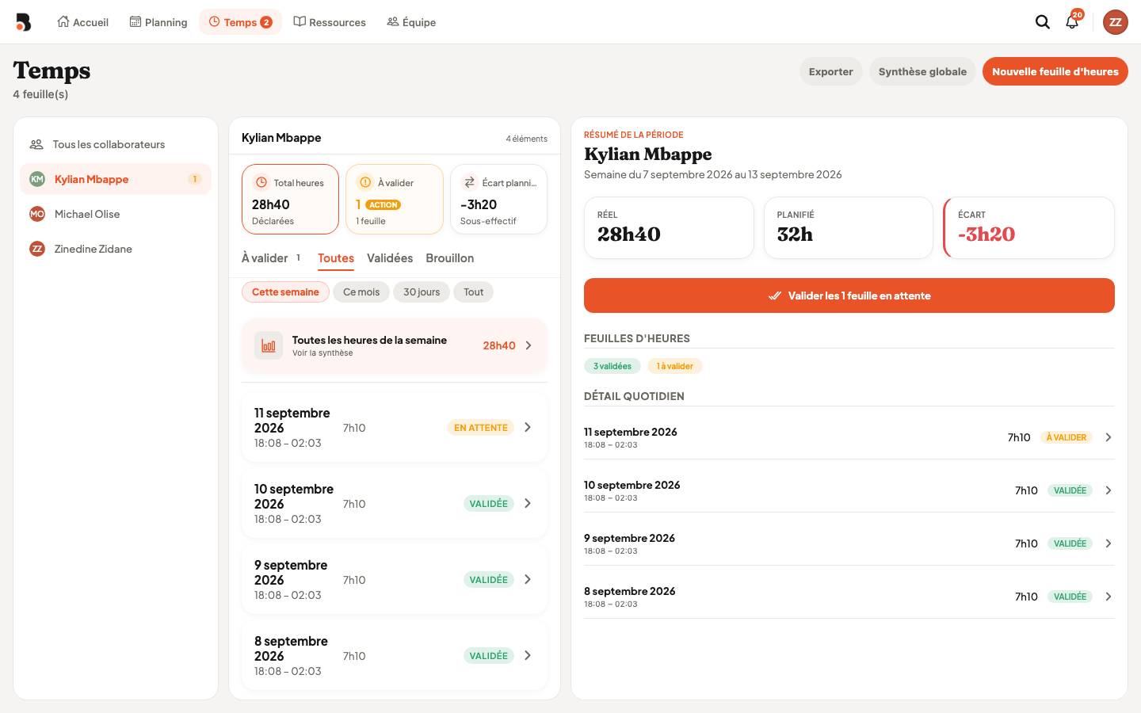Select the 30 jours period filter
Screen dimensions: 1141x713
tap(422, 292)
